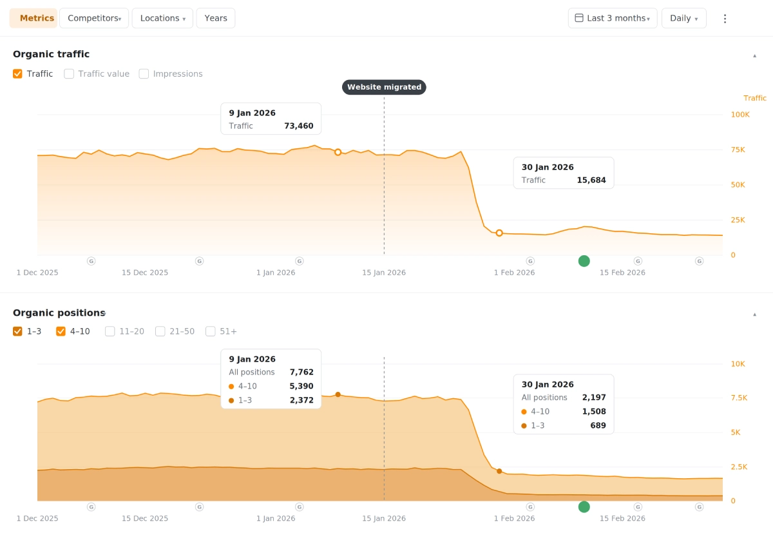Click the last Google update marker in positions chart
This screenshot has height=542, width=773.
pyautogui.click(x=699, y=507)
